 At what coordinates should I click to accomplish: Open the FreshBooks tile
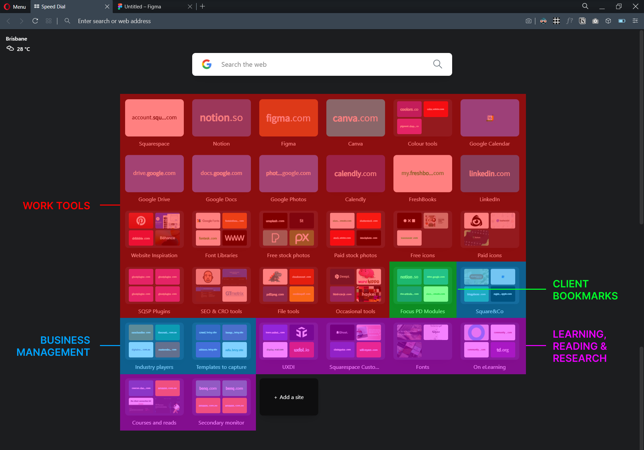click(x=423, y=173)
